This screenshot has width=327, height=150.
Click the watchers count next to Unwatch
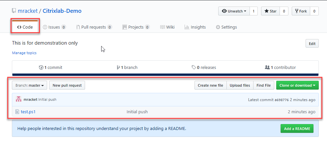coord(253,11)
